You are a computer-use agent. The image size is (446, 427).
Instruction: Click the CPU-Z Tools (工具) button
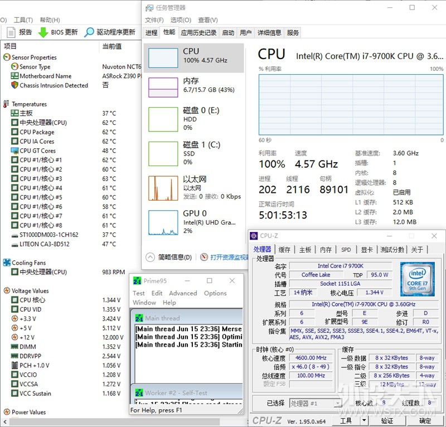[346, 420]
